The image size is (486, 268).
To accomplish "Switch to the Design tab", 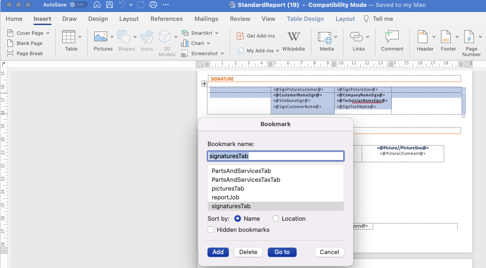I will (98, 19).
